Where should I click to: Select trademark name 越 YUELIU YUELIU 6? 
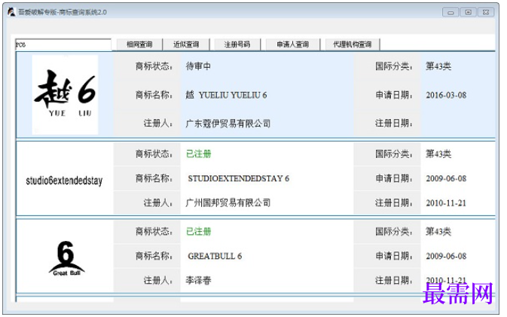226,95
